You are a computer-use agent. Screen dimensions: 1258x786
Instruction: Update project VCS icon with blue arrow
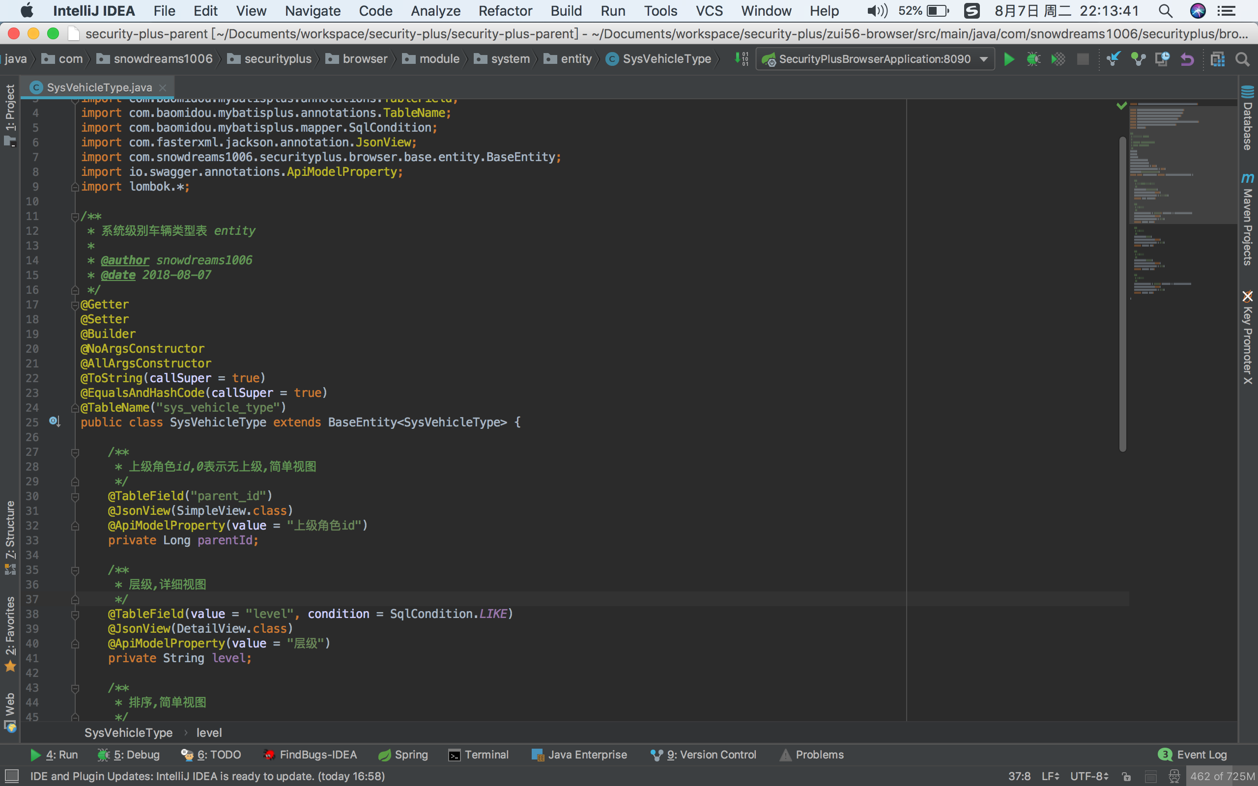pos(1113,59)
